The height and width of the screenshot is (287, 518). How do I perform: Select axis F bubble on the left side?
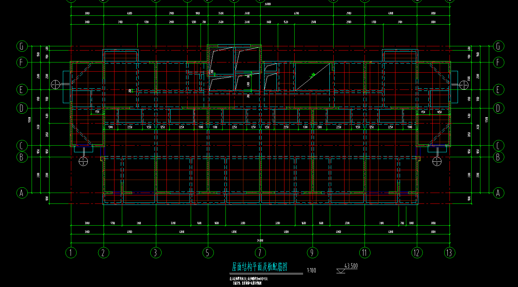tap(22, 62)
